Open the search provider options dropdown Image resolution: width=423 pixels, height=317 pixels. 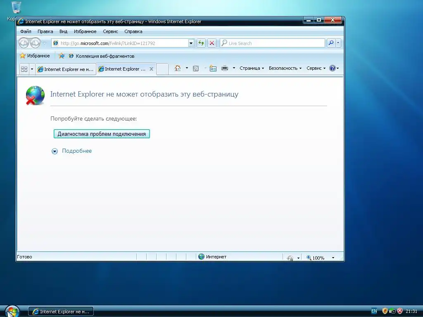click(x=338, y=43)
